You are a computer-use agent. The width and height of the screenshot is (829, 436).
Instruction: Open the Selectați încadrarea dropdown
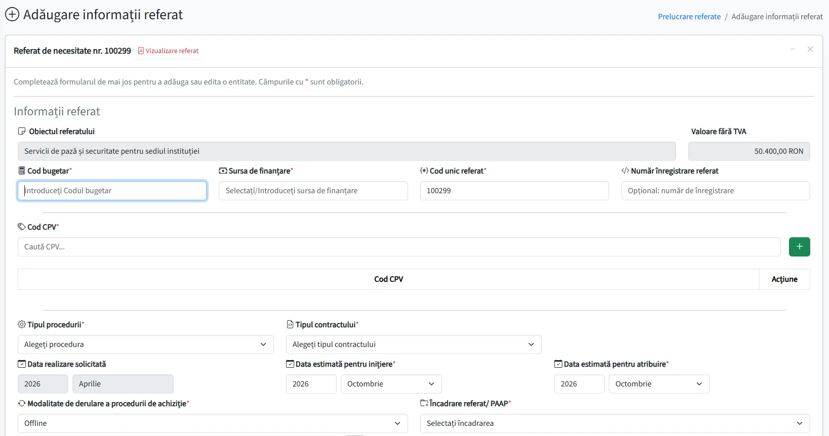tap(615, 423)
